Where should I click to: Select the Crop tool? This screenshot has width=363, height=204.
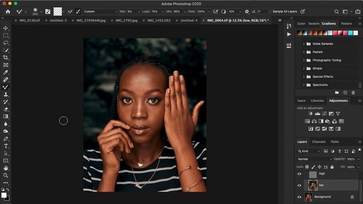pyautogui.click(x=6, y=58)
